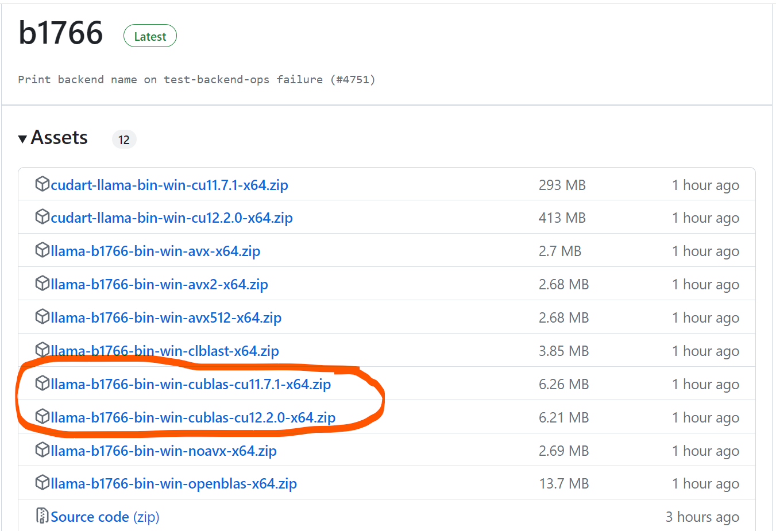This screenshot has height=531, width=776.
Task: Download cudart-llama-bin-win-cu11.7.1-x64.zip
Action: pos(169,185)
